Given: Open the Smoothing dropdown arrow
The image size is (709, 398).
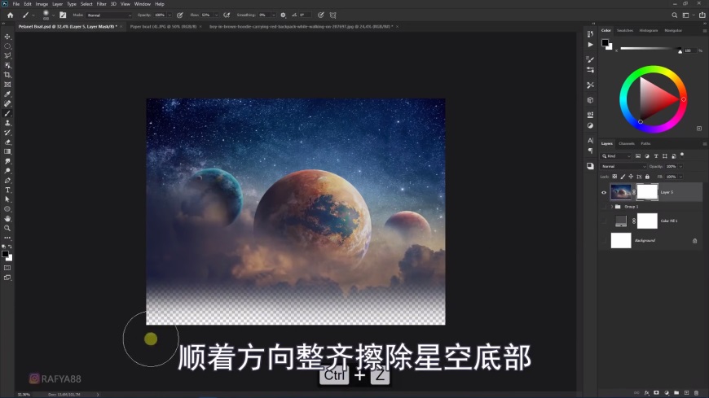Looking at the screenshot, I should click(x=274, y=15).
